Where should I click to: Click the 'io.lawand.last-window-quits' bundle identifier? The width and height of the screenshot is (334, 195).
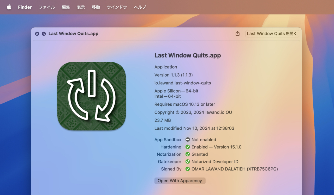click(x=183, y=83)
